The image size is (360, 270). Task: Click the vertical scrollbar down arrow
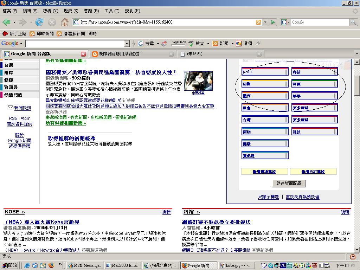357,250
